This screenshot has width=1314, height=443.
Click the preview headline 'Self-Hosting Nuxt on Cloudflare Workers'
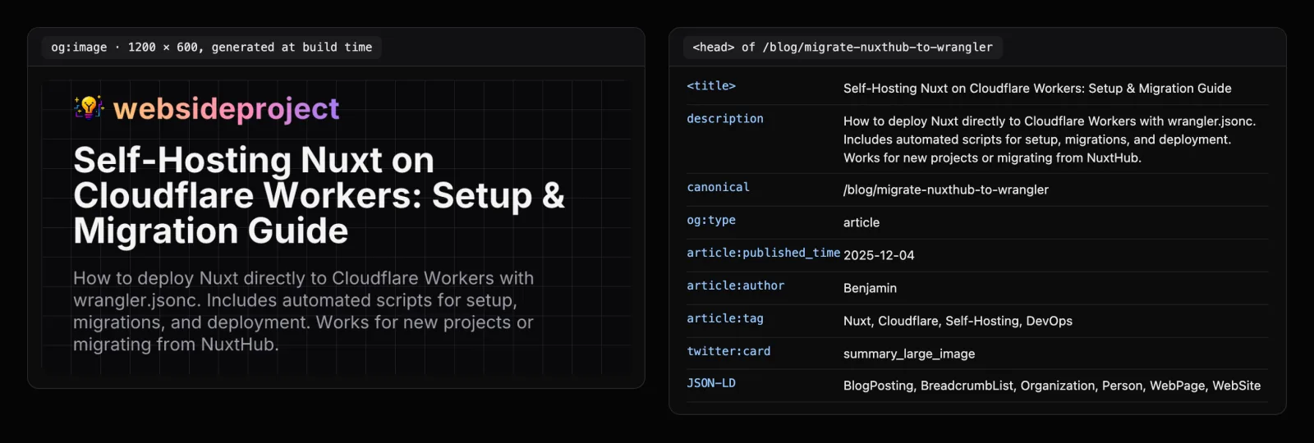(x=319, y=195)
